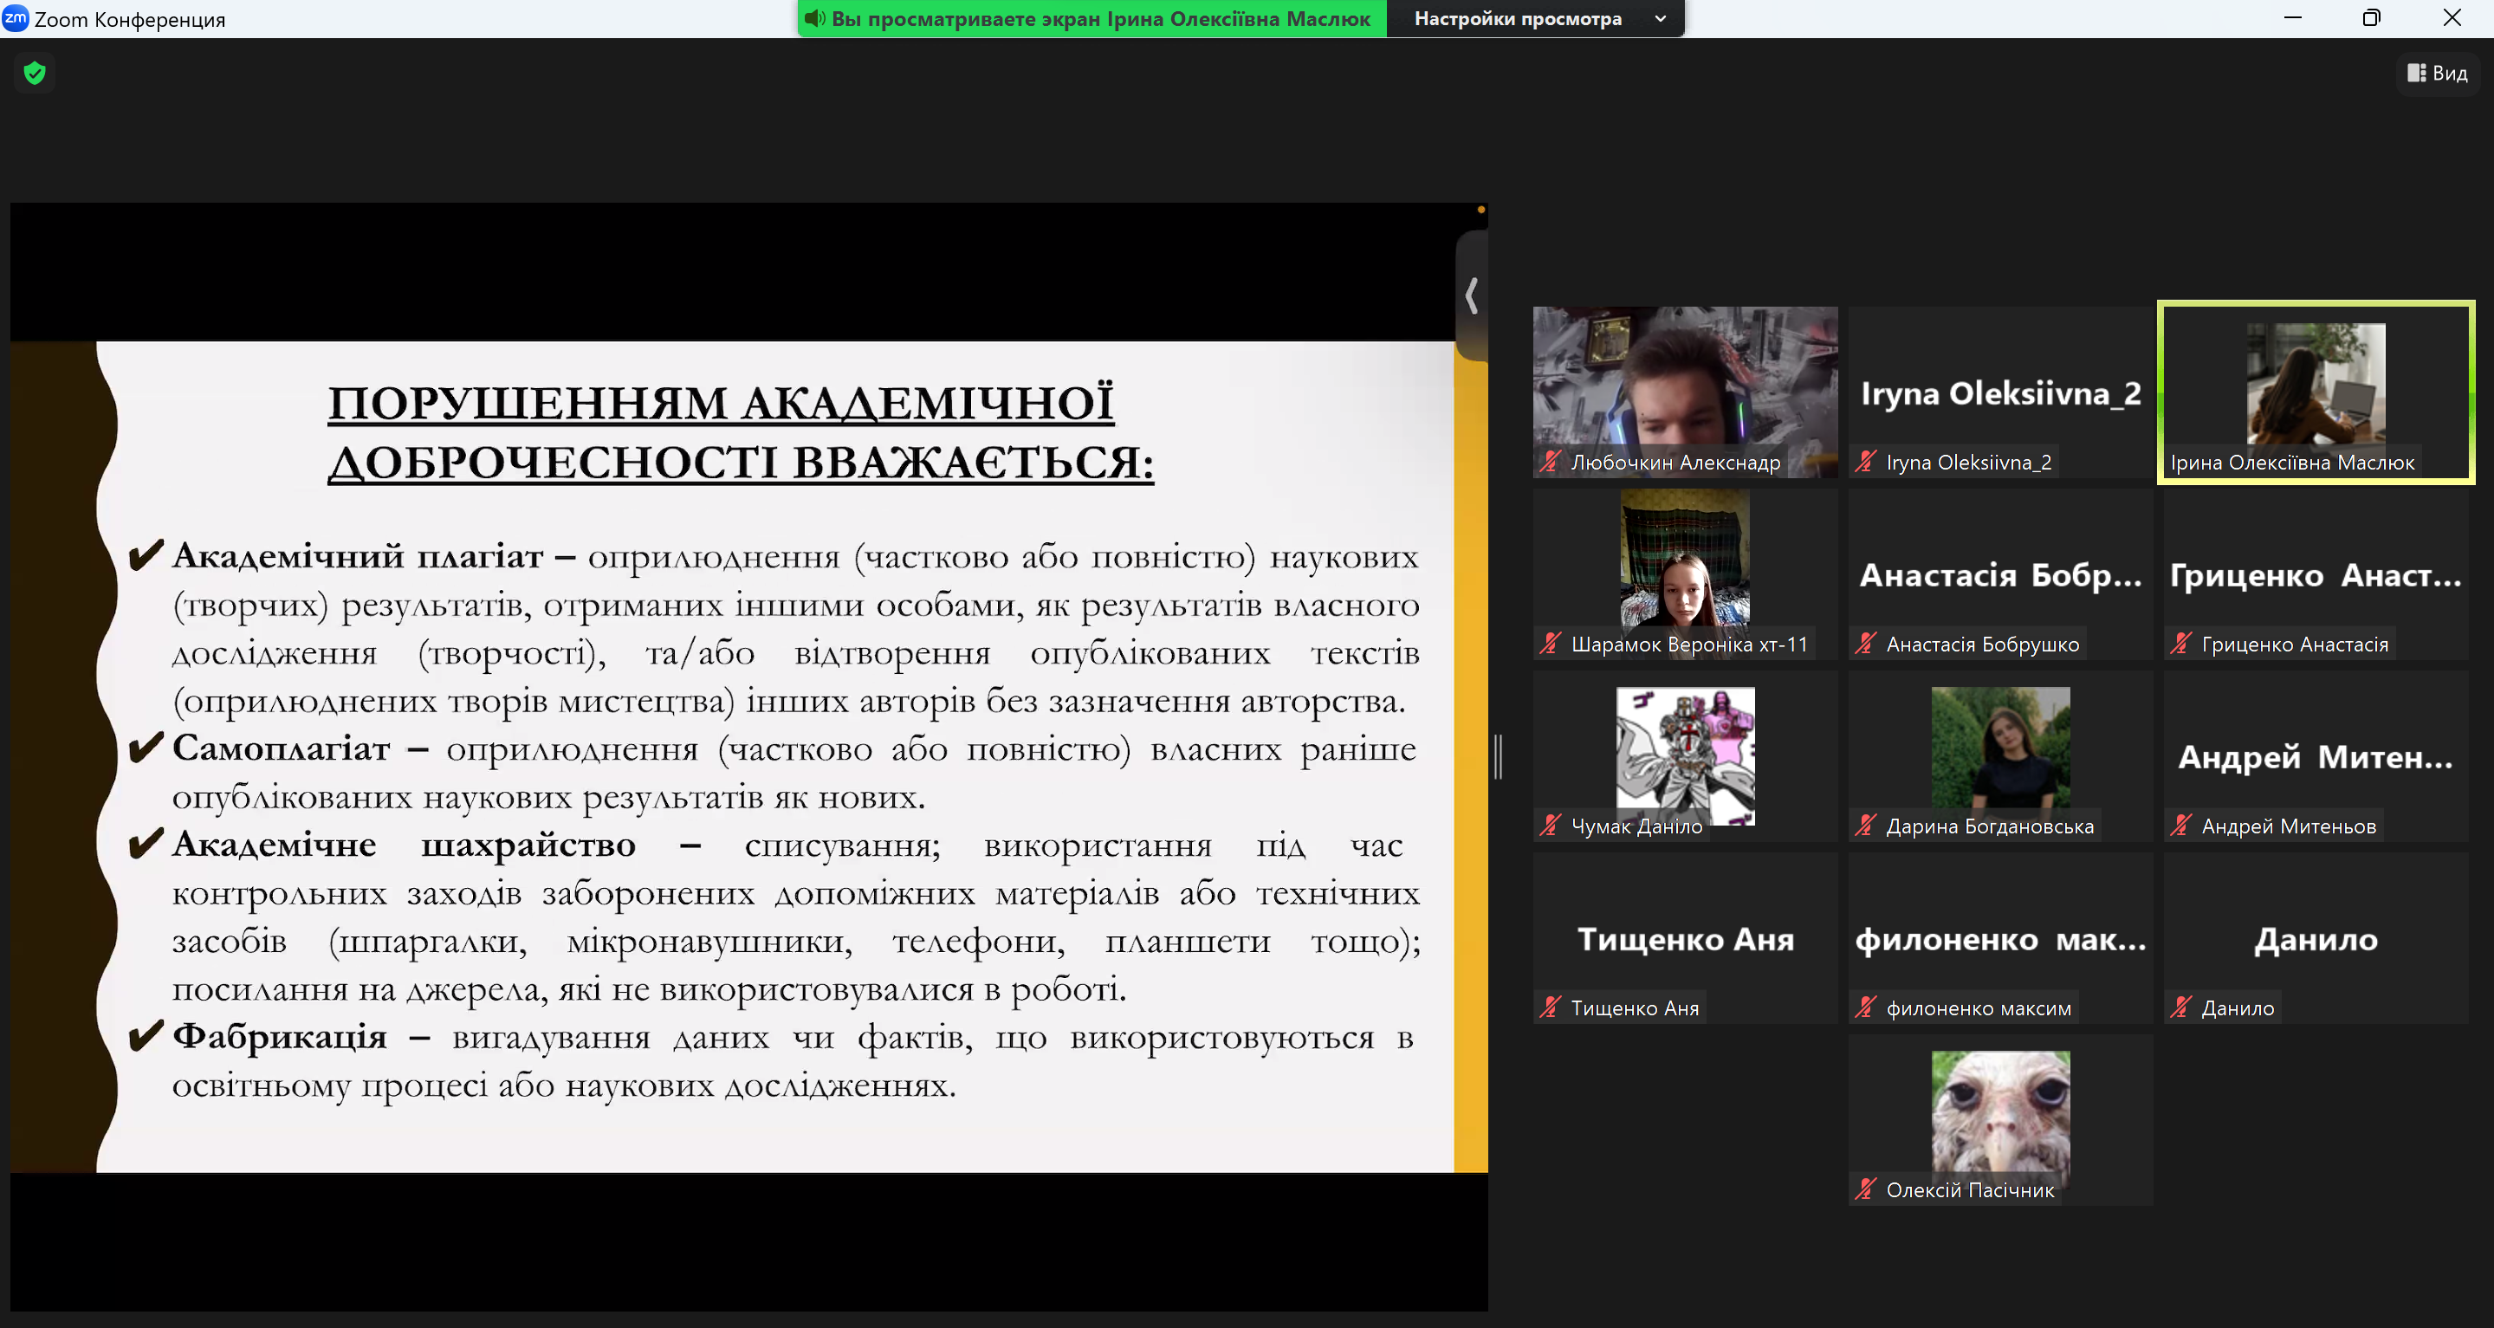Click muted mic icon for Андрей Митеньов

click(x=2180, y=826)
